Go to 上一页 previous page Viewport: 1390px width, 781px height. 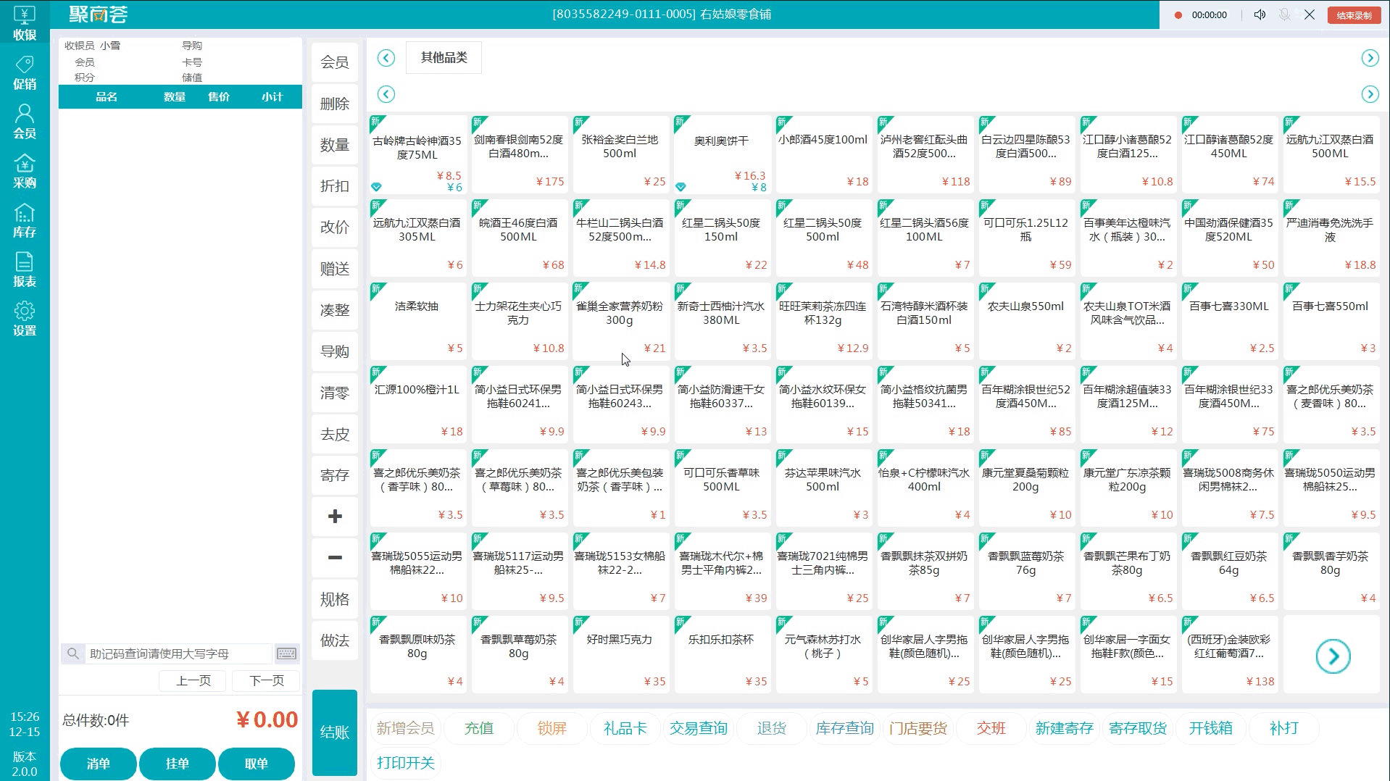[193, 680]
